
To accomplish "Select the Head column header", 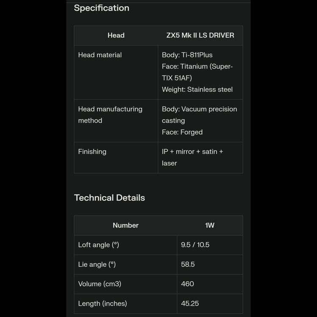I will 116,36.
